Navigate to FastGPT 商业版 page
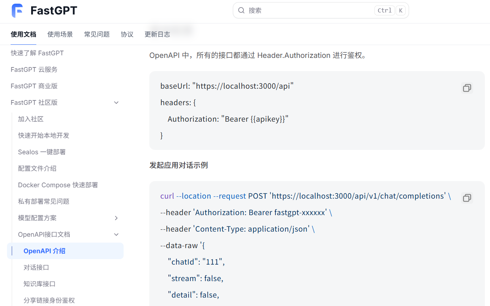The image size is (490, 306). pyautogui.click(x=34, y=86)
